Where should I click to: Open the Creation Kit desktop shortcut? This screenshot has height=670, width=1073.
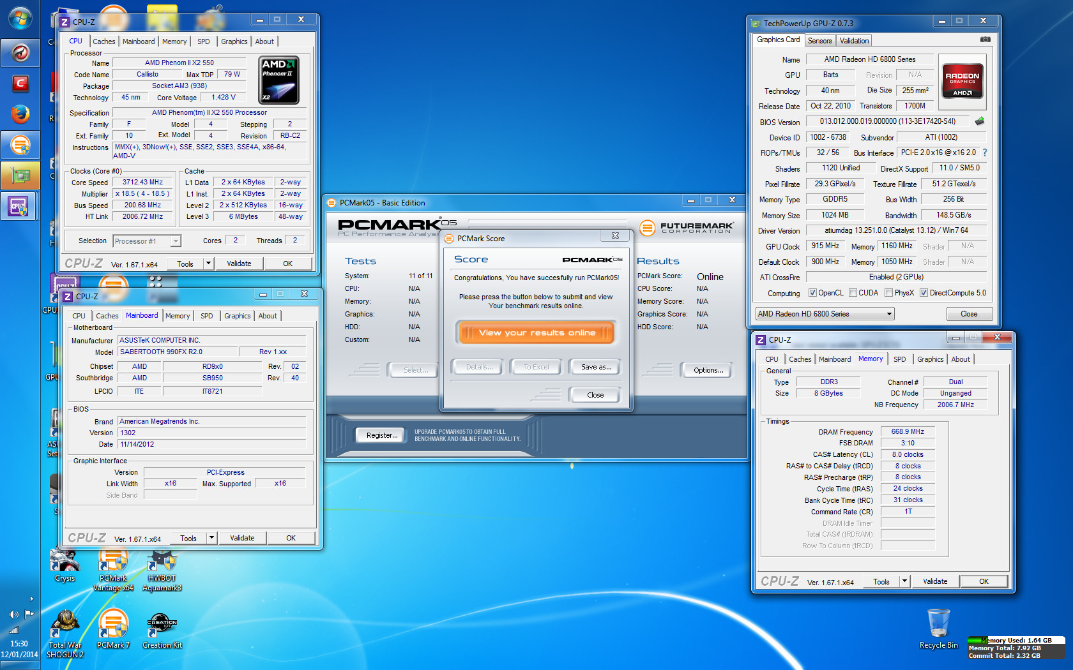click(x=162, y=629)
